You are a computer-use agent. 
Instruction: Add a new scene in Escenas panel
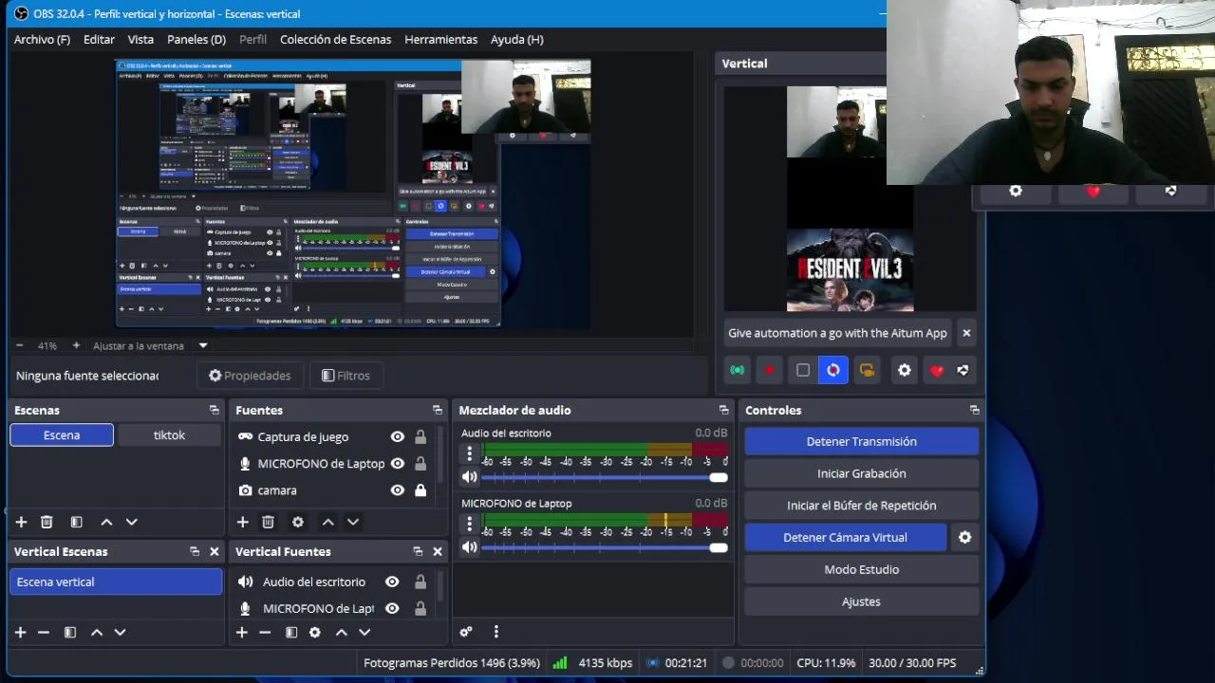[21, 522]
